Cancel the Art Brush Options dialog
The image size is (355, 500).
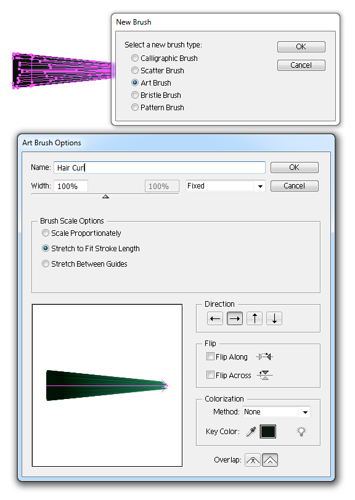295,186
